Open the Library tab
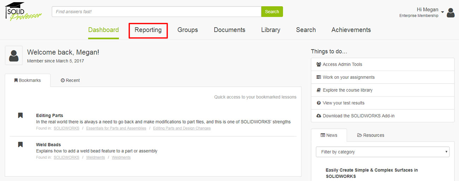Image resolution: width=459 pixels, height=181 pixels. tap(271, 30)
